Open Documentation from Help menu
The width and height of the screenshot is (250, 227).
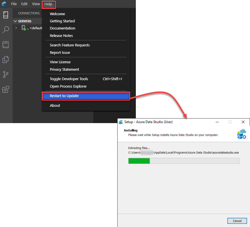tap(86, 28)
